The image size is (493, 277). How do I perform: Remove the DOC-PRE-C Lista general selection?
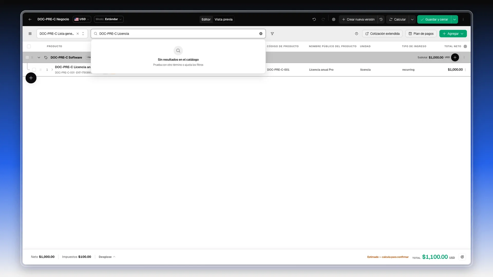[x=78, y=34]
